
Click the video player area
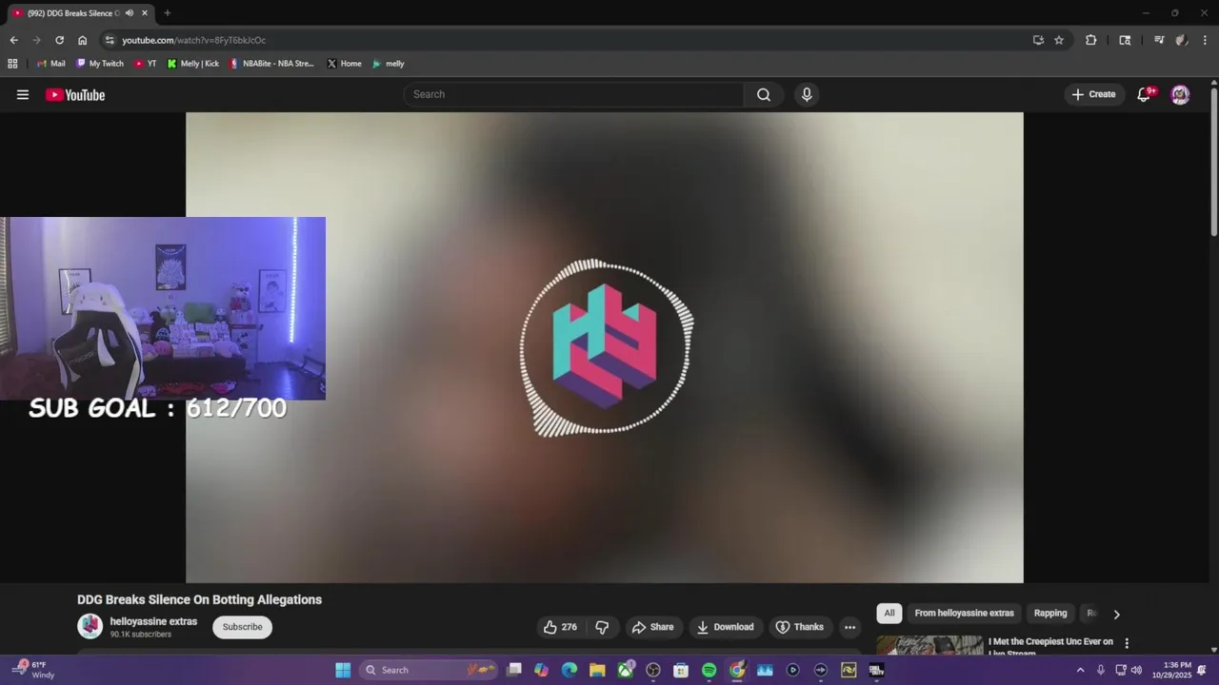click(605, 347)
